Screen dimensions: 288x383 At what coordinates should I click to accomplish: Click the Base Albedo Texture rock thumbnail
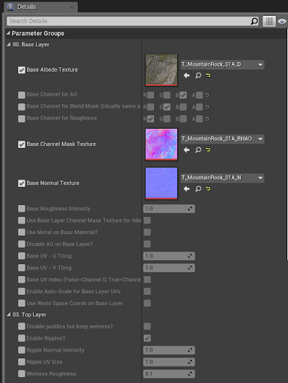(162, 70)
